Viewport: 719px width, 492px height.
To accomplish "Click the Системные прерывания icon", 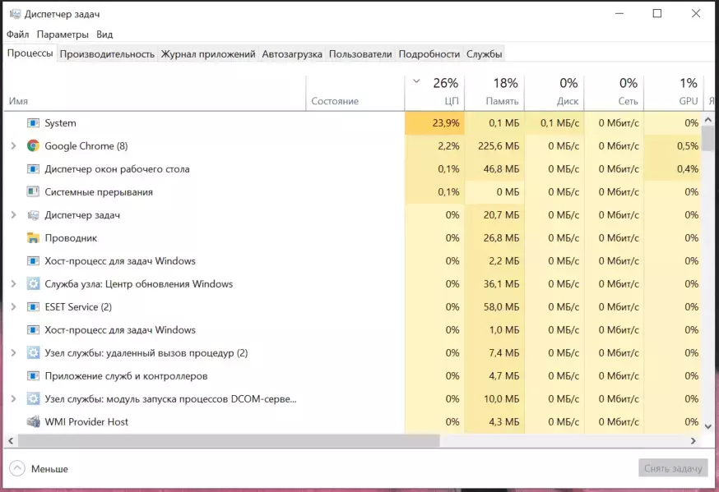I will 33,191.
